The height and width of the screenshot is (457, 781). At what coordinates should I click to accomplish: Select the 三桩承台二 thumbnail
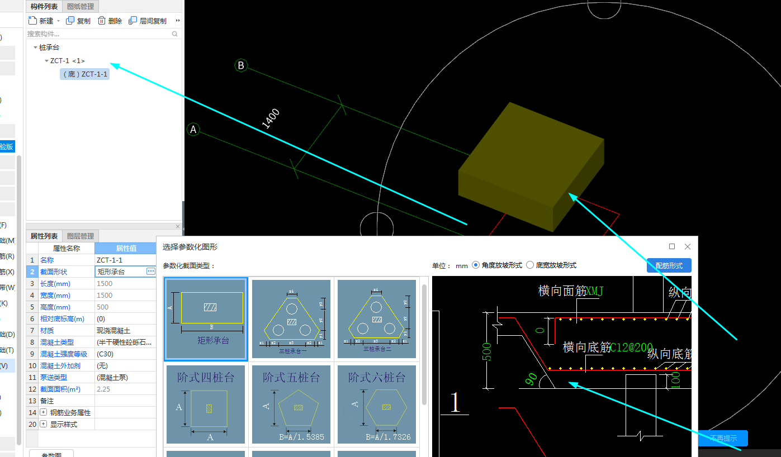[x=377, y=319]
